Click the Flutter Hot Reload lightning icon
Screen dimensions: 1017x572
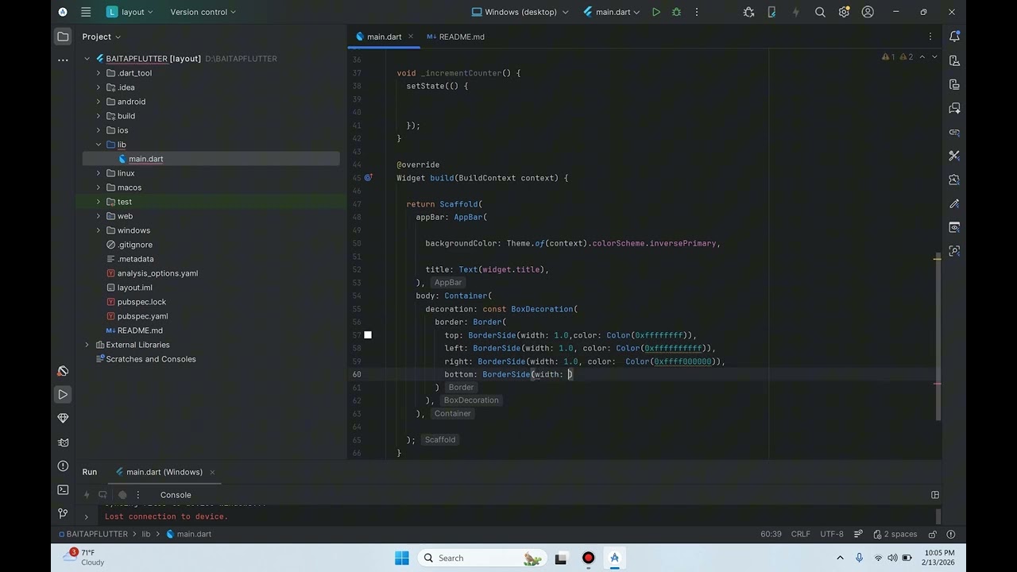tap(795, 12)
